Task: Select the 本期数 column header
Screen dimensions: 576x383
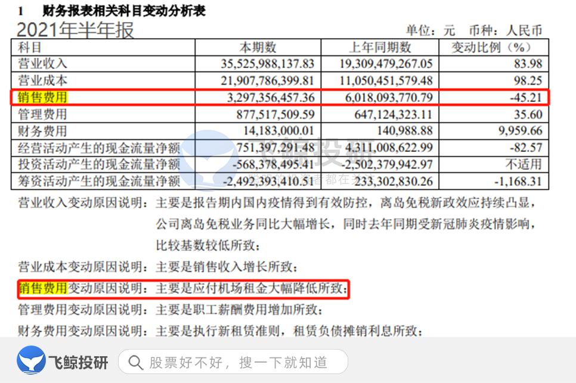Action: click(258, 47)
